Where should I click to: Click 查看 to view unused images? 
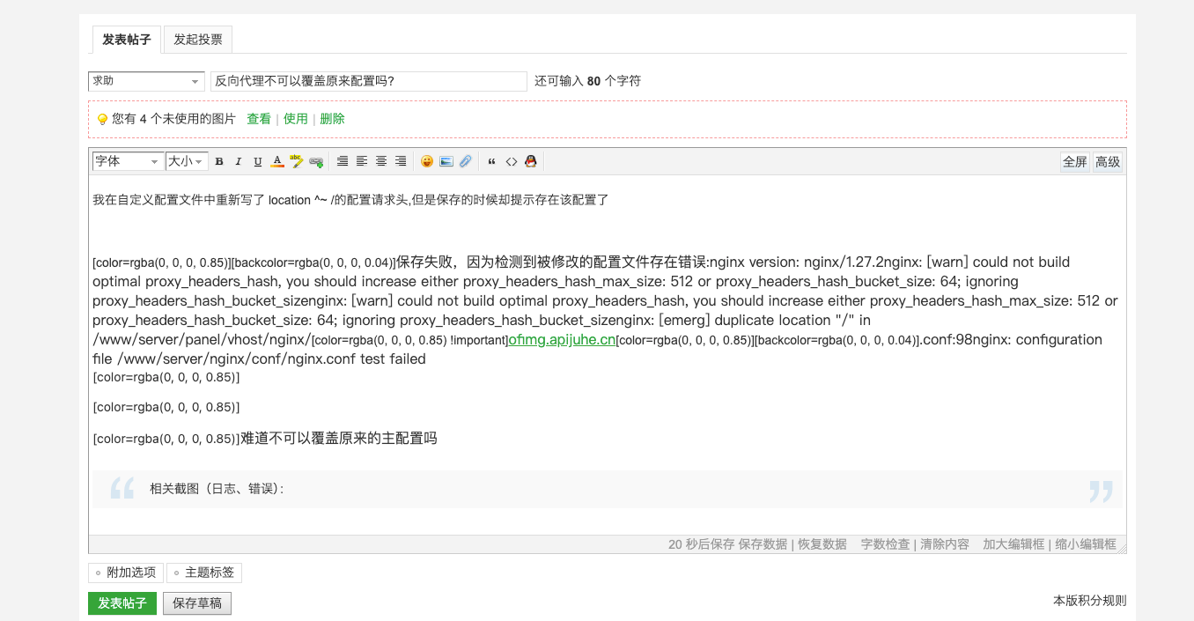pyautogui.click(x=259, y=119)
